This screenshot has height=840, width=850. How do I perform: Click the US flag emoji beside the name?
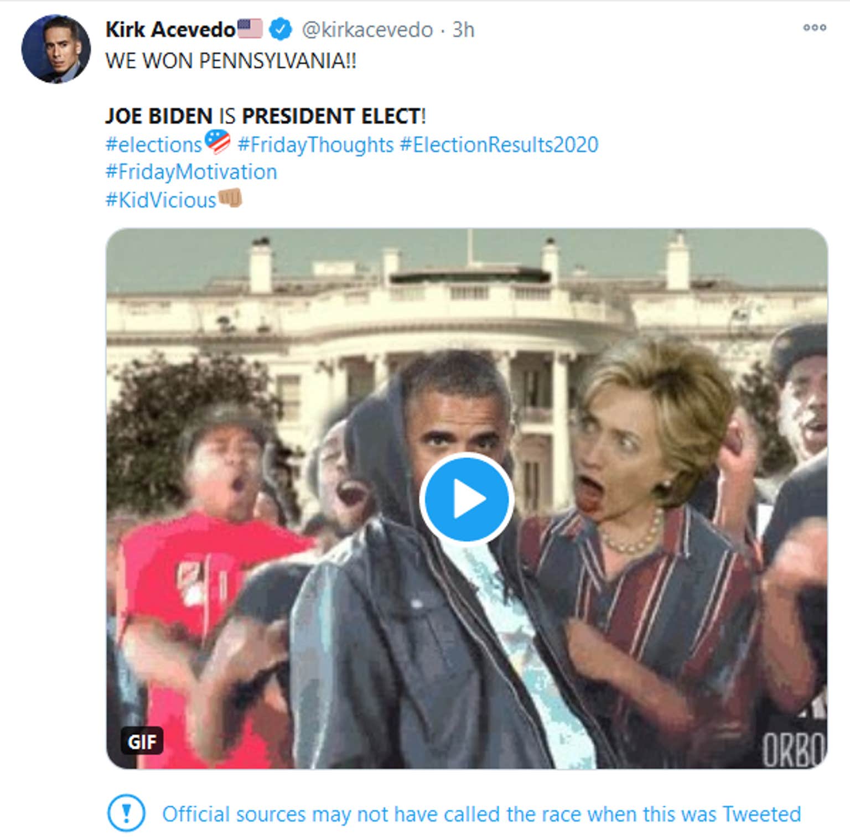point(250,28)
